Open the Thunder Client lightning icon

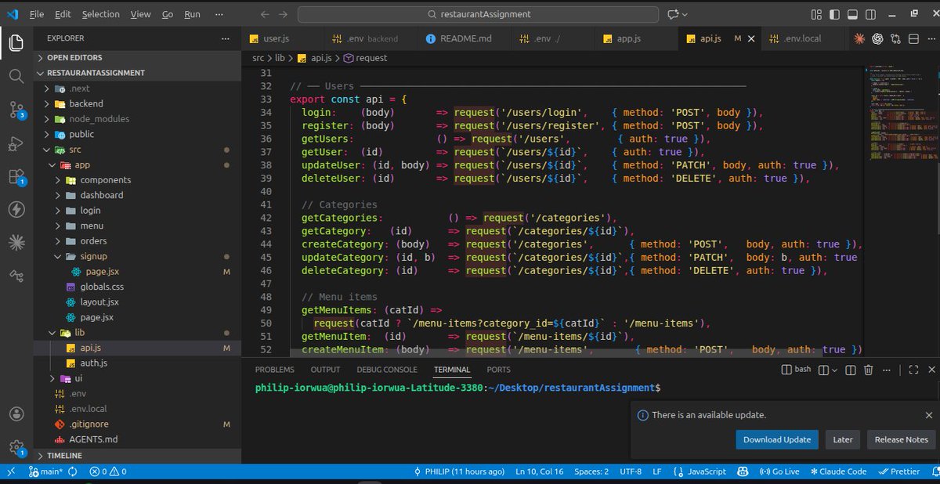point(16,209)
